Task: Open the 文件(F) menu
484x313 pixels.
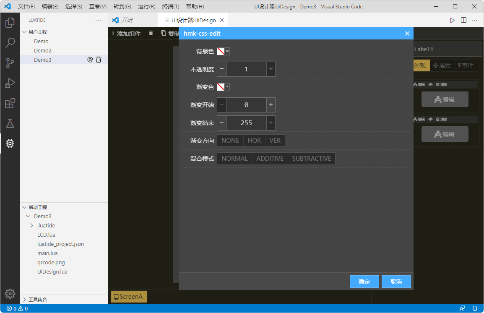Action: click(26, 6)
